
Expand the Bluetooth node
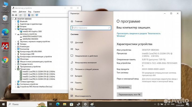(15, 21)
